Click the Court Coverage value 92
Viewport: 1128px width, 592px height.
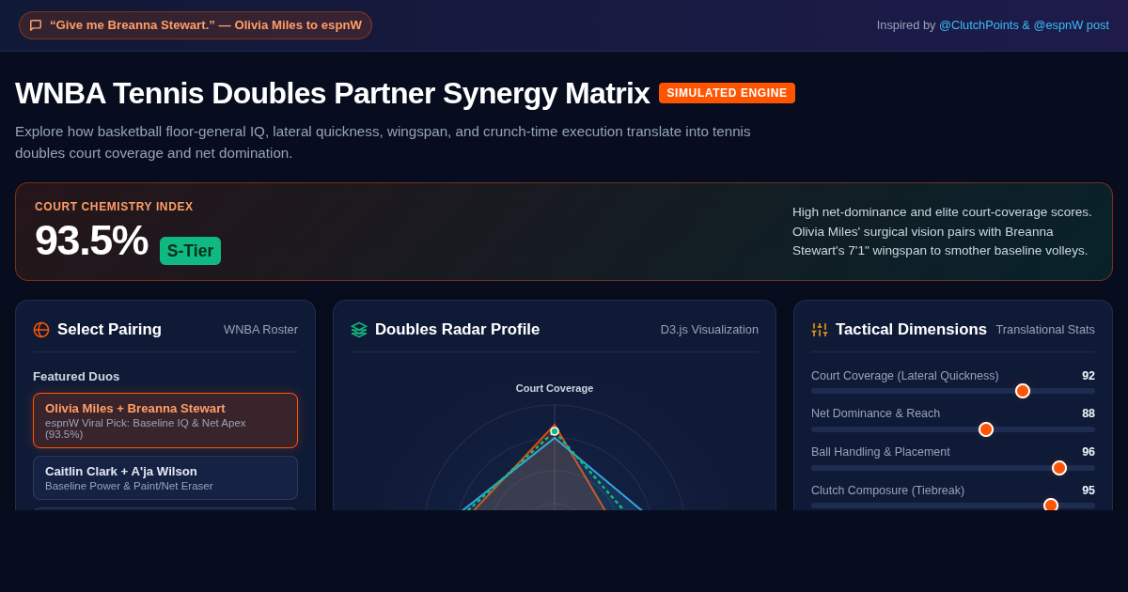(x=1089, y=376)
